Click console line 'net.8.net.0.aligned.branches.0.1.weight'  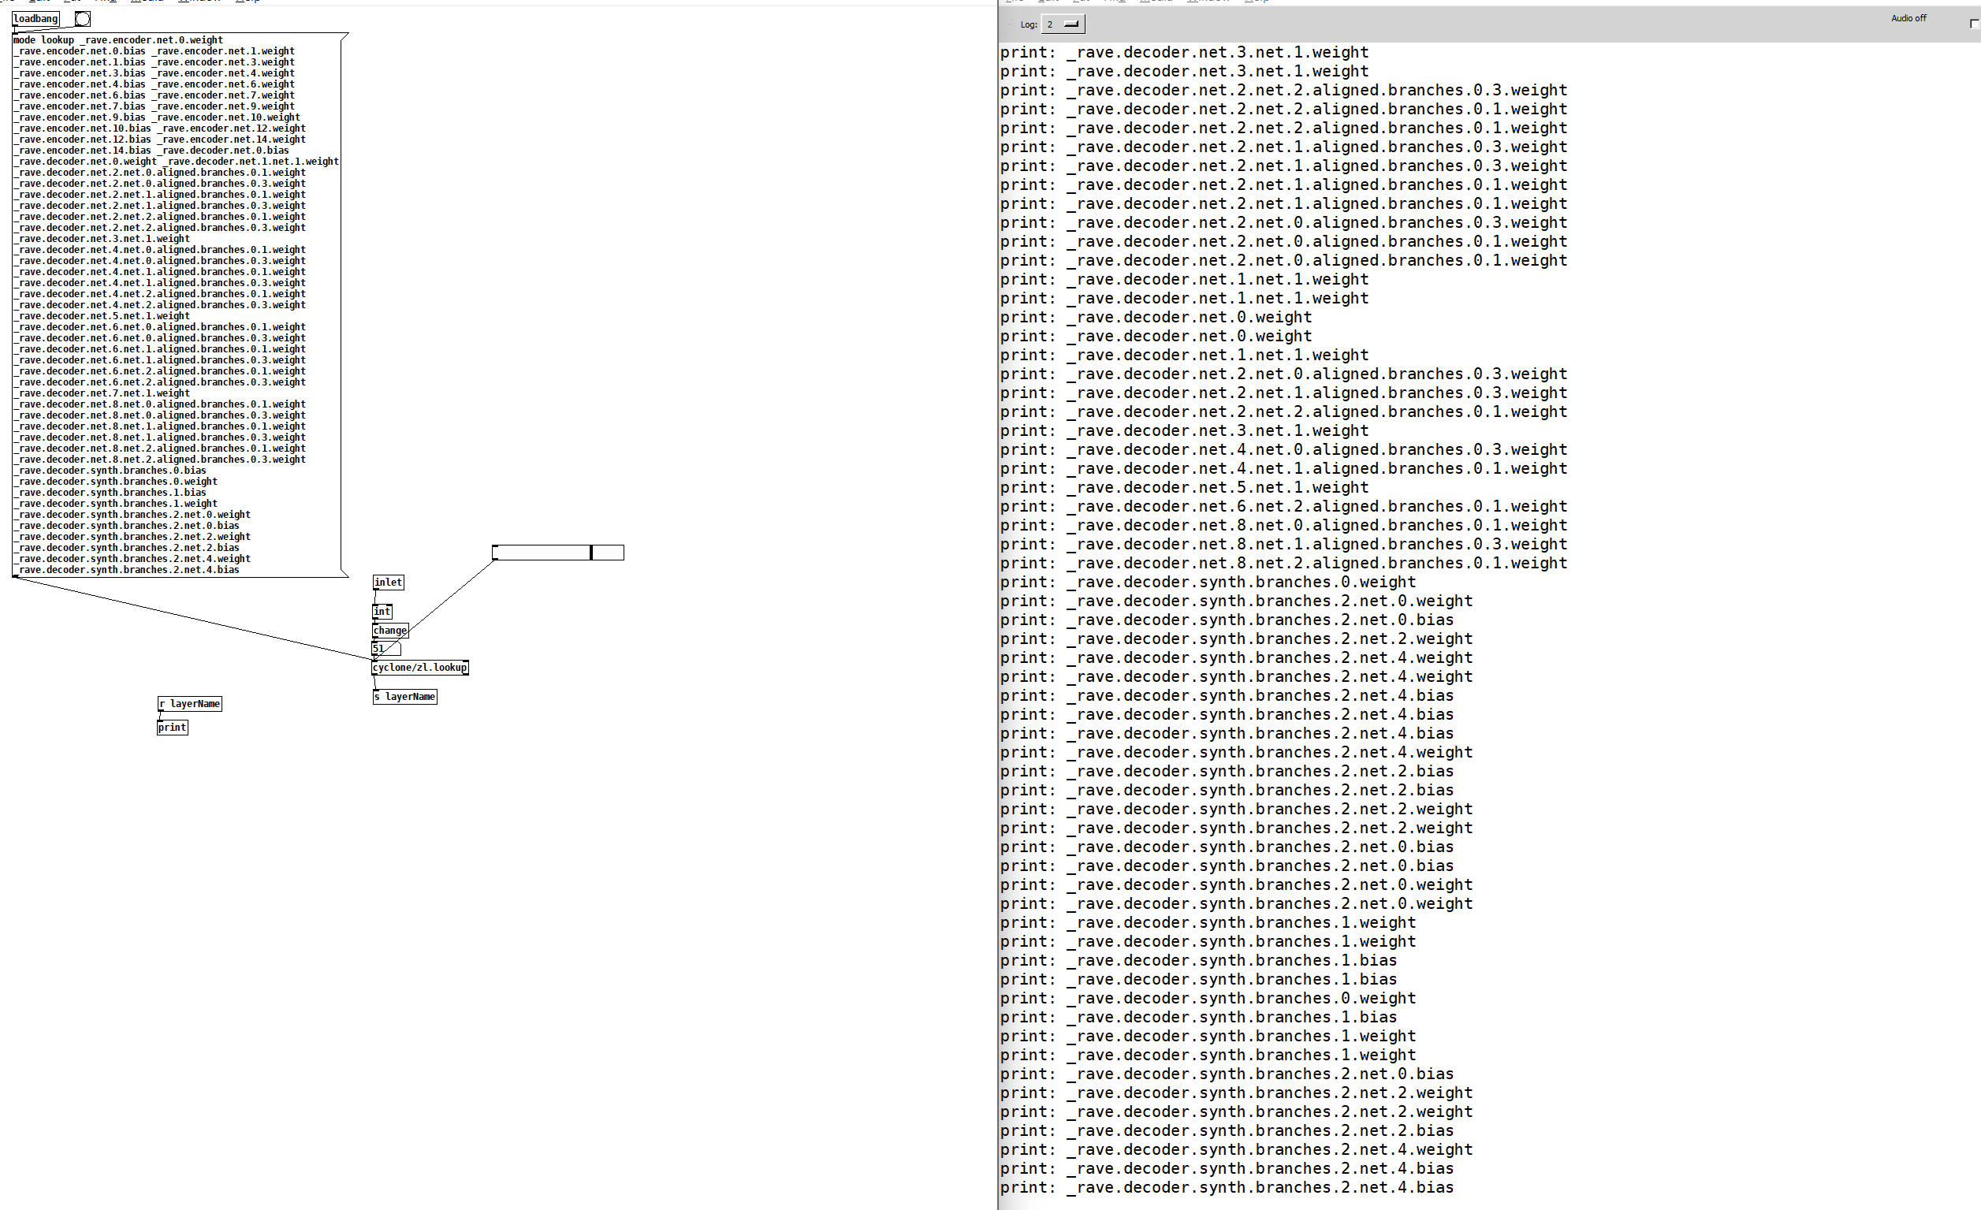tap(1284, 526)
